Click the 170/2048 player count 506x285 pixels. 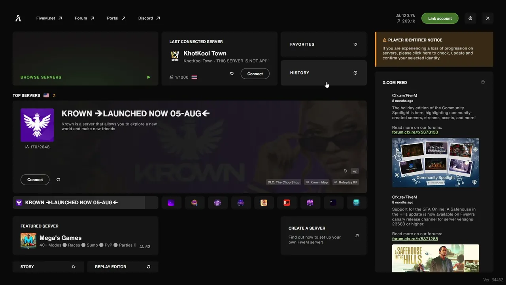click(x=37, y=147)
